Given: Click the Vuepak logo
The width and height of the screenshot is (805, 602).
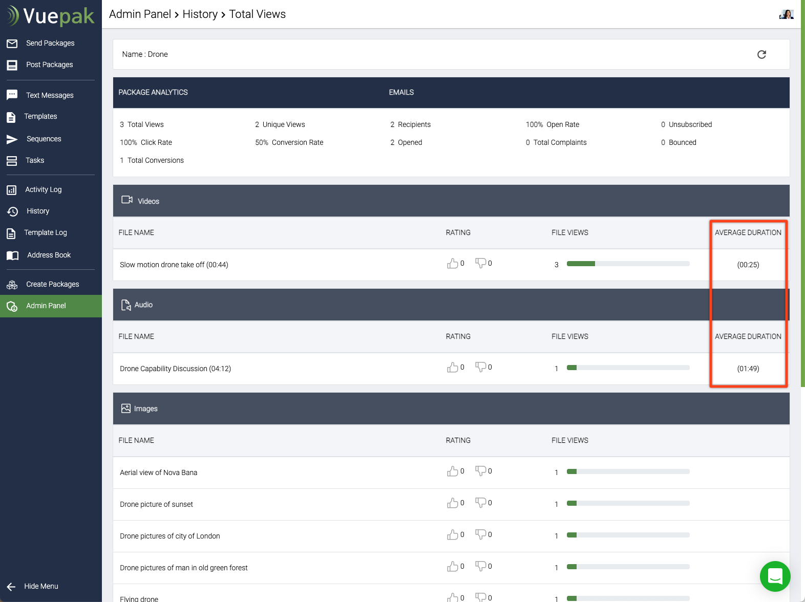Looking at the screenshot, I should point(51,16).
